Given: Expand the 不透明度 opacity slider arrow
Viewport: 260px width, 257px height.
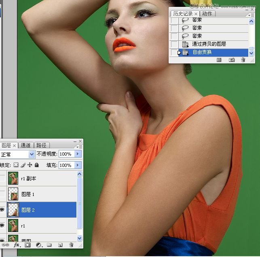Looking at the screenshot, I should (x=78, y=154).
